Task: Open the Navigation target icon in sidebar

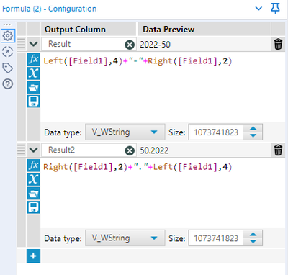Action: pyautogui.click(x=8, y=52)
